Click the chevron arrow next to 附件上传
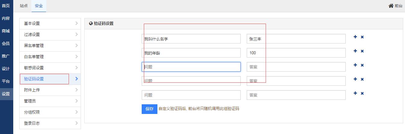405x134 pixels. click(76, 90)
